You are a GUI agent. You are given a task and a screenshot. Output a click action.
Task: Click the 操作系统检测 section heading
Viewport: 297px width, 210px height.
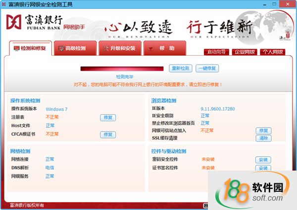click(25, 101)
